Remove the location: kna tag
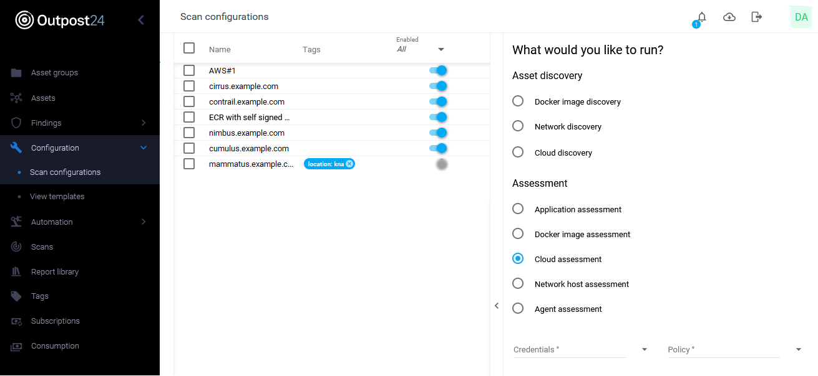 click(349, 164)
